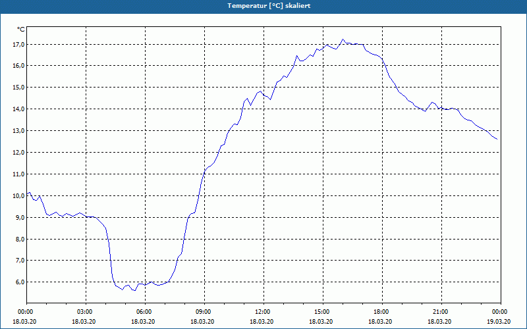
Task: Click the 00:00 time label above 18.03.20
Action: [x=24, y=312]
